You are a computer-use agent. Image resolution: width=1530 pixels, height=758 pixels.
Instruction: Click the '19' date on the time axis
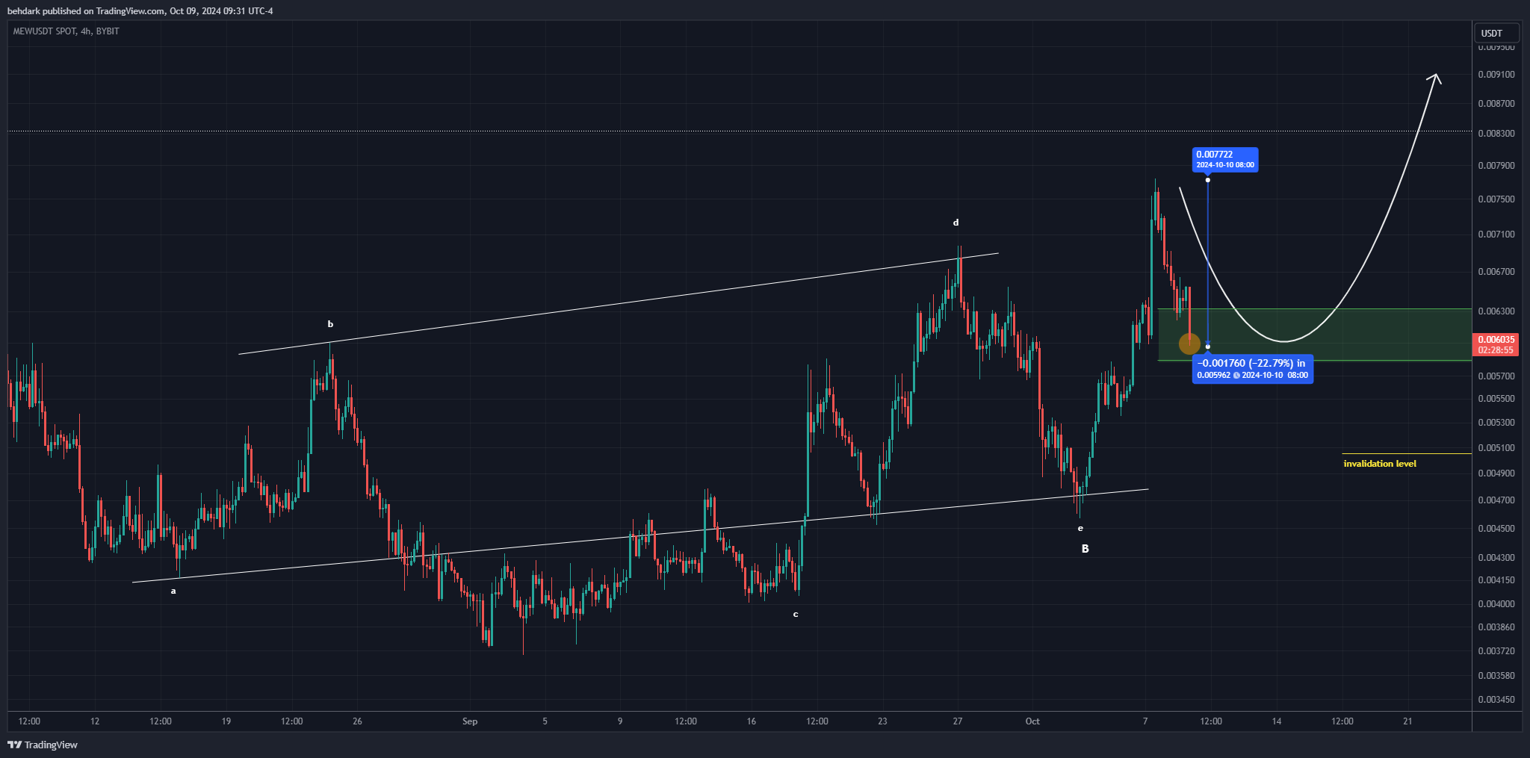(x=226, y=721)
